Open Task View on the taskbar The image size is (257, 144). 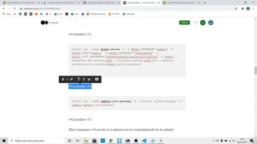point(78,140)
